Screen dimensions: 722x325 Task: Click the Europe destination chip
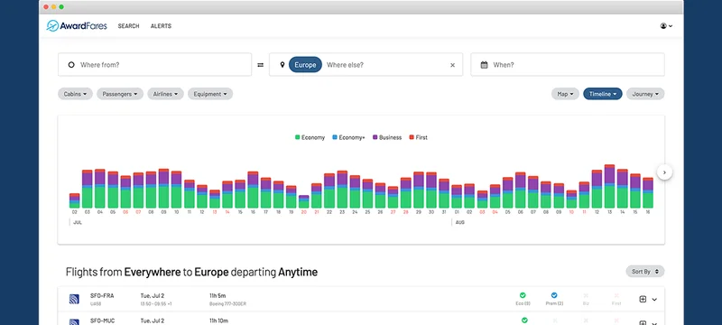point(305,65)
